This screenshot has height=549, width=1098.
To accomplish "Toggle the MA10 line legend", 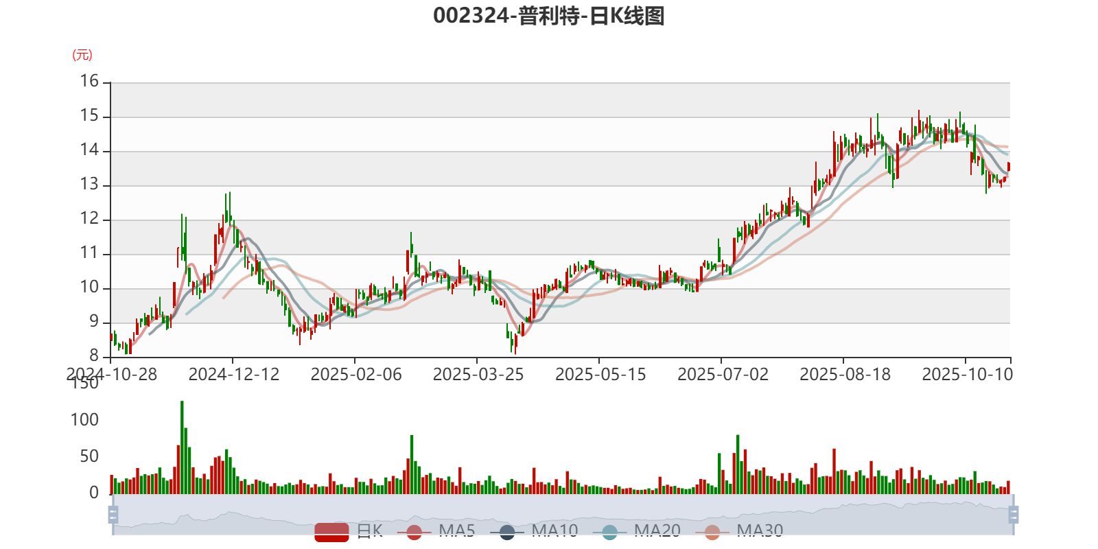I will [534, 531].
